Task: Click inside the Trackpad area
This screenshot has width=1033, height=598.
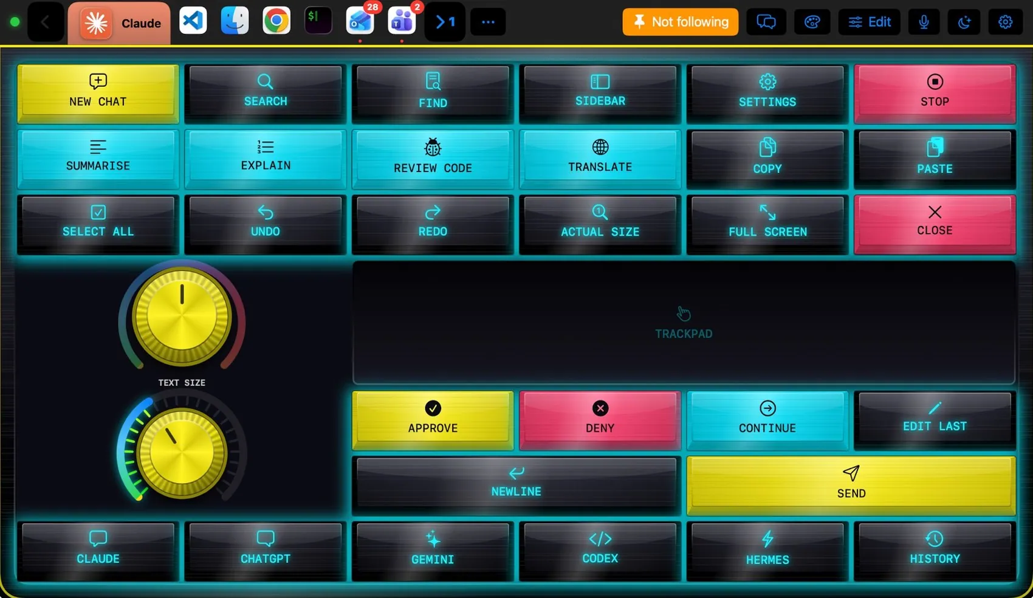Action: pyautogui.click(x=684, y=323)
